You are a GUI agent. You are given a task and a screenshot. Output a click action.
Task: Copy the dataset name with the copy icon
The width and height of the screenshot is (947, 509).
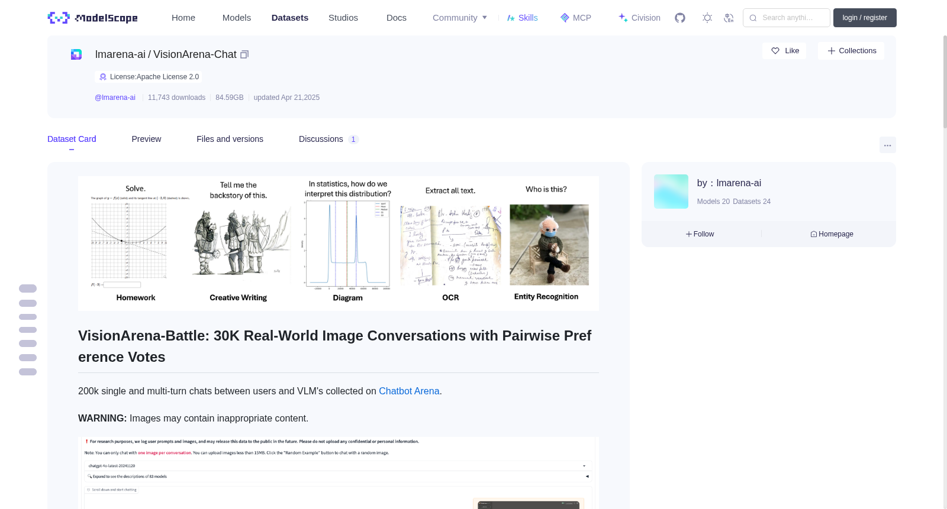(x=244, y=54)
